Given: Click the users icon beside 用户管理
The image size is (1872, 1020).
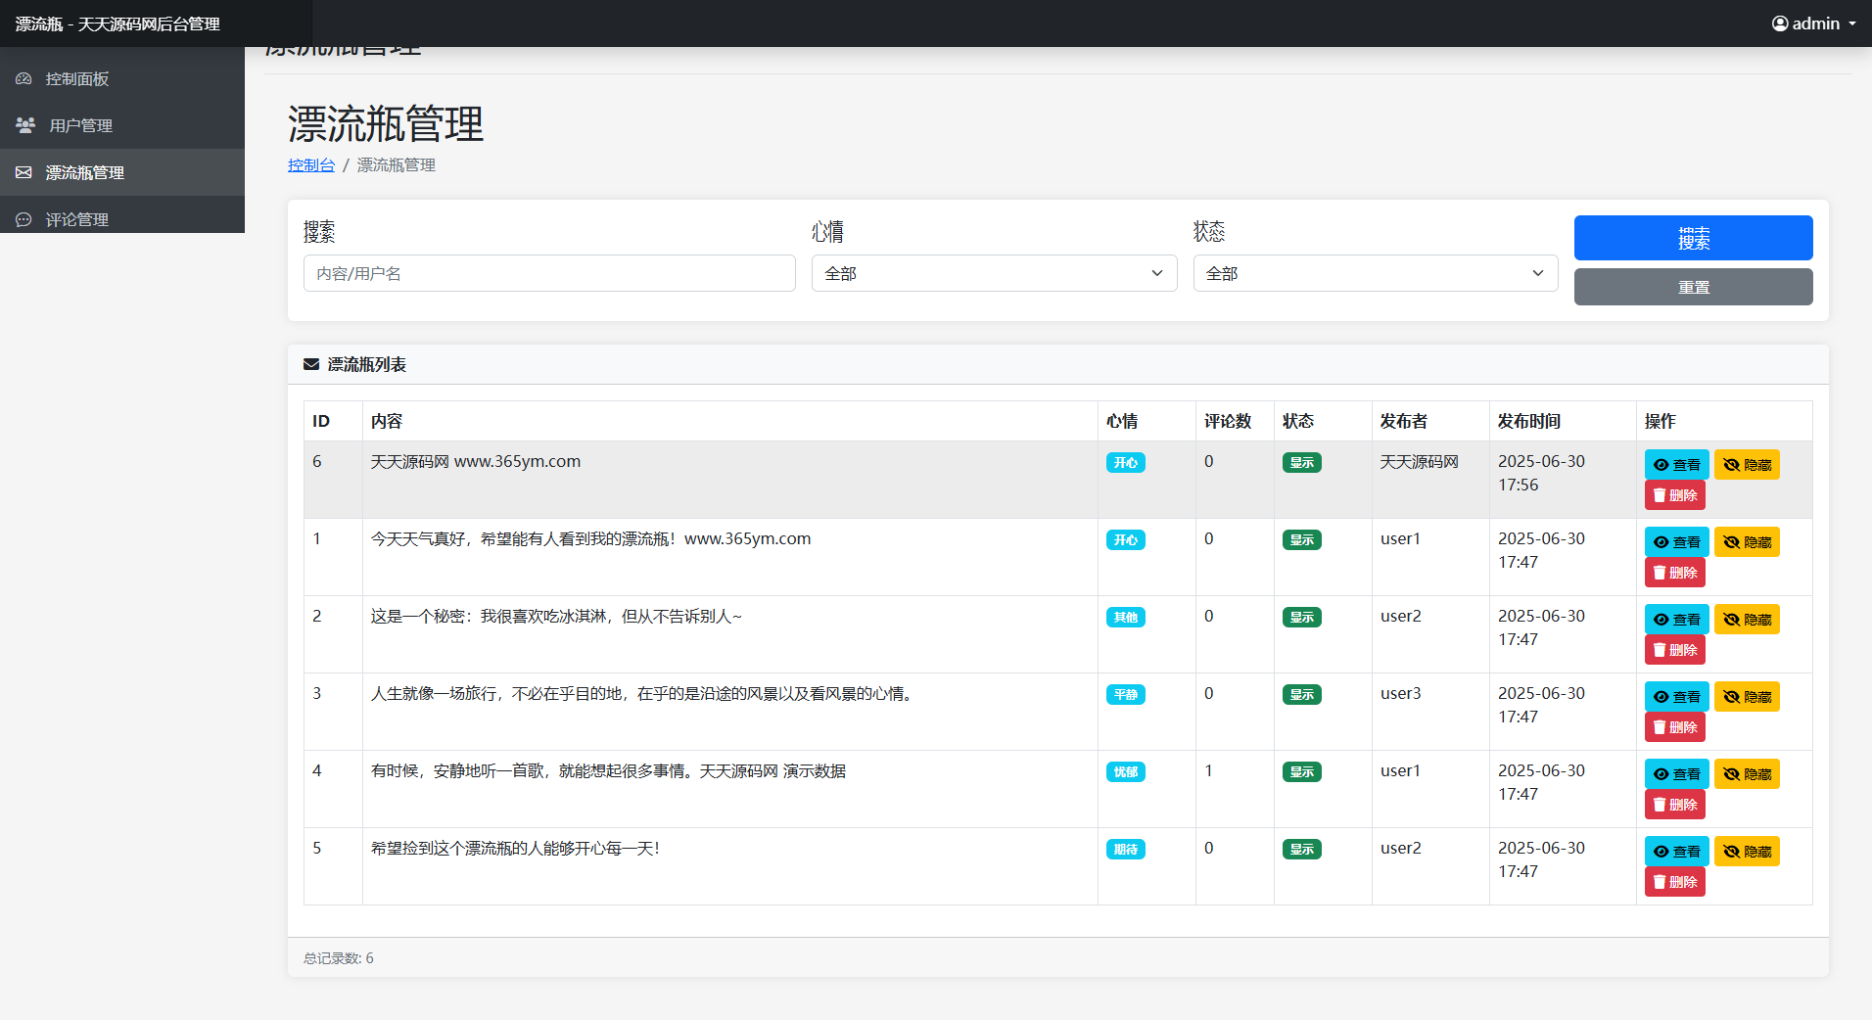Looking at the screenshot, I should point(25,125).
